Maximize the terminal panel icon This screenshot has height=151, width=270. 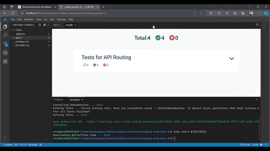(x=257, y=99)
